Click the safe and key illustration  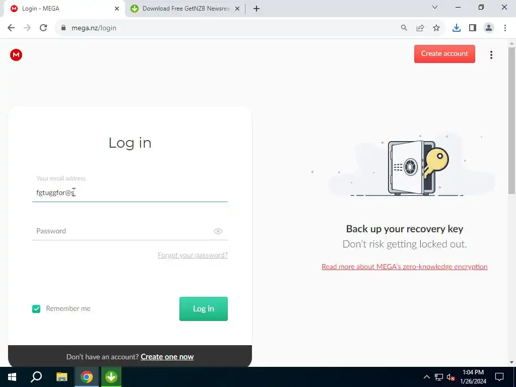tap(418, 167)
